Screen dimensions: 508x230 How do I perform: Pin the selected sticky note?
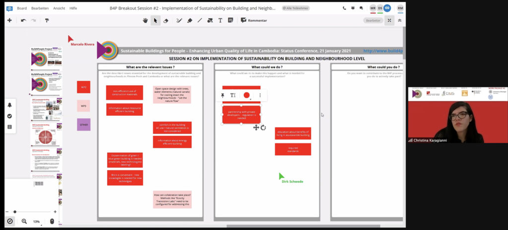tap(222, 95)
